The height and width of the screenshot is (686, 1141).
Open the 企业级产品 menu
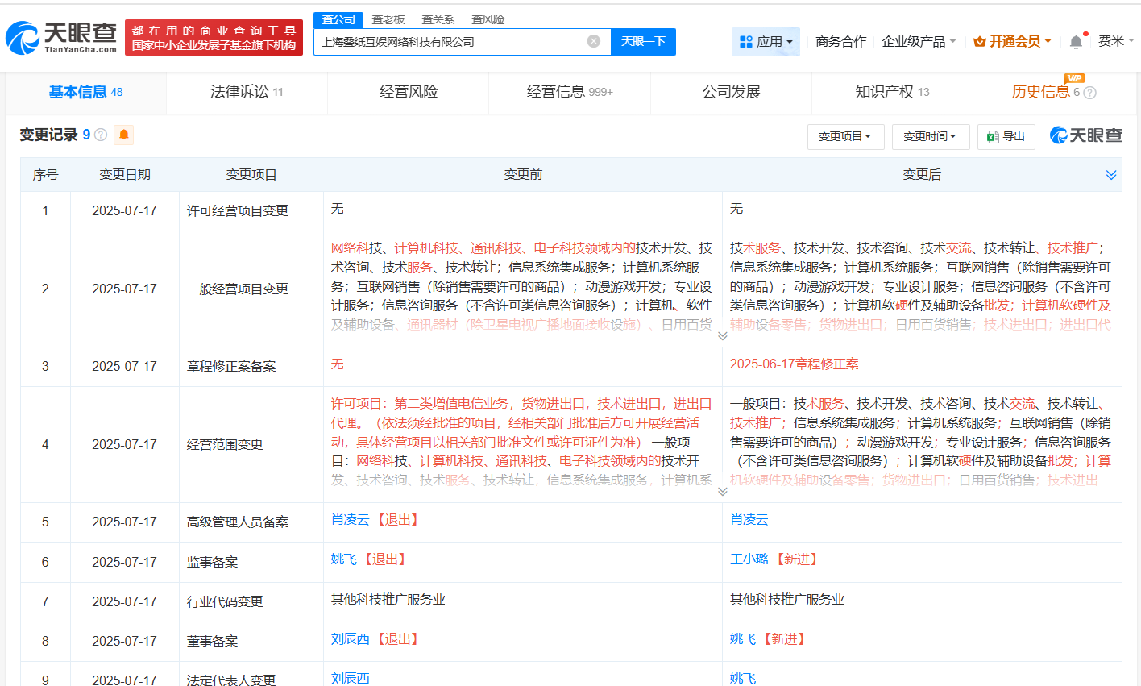pos(919,41)
